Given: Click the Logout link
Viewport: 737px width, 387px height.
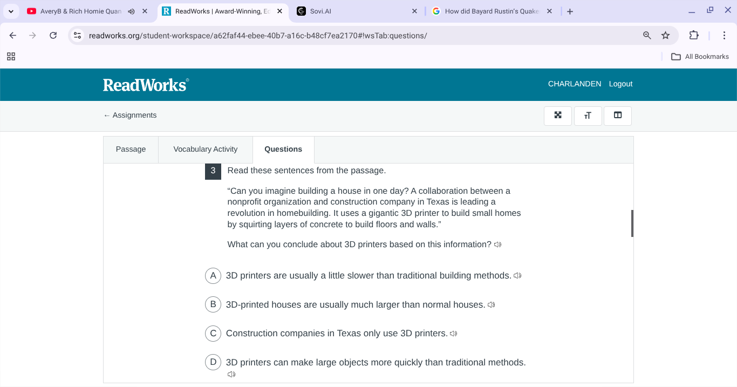Looking at the screenshot, I should [x=620, y=84].
